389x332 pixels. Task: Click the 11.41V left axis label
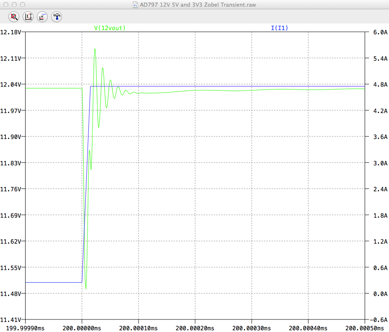tap(10, 320)
